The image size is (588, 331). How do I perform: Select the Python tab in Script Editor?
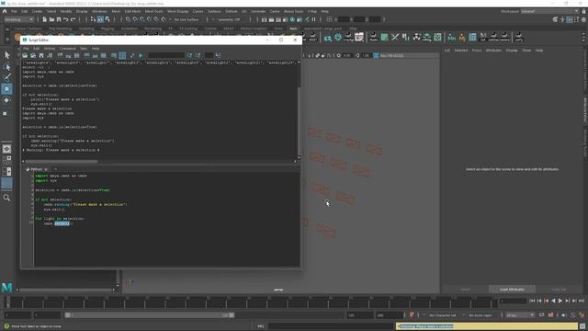[37, 169]
